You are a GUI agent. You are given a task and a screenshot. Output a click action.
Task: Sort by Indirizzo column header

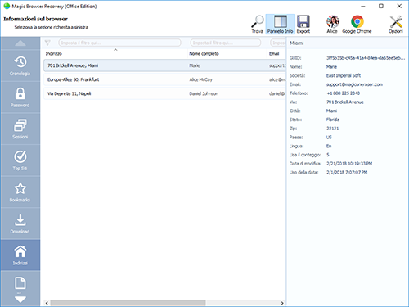point(115,53)
